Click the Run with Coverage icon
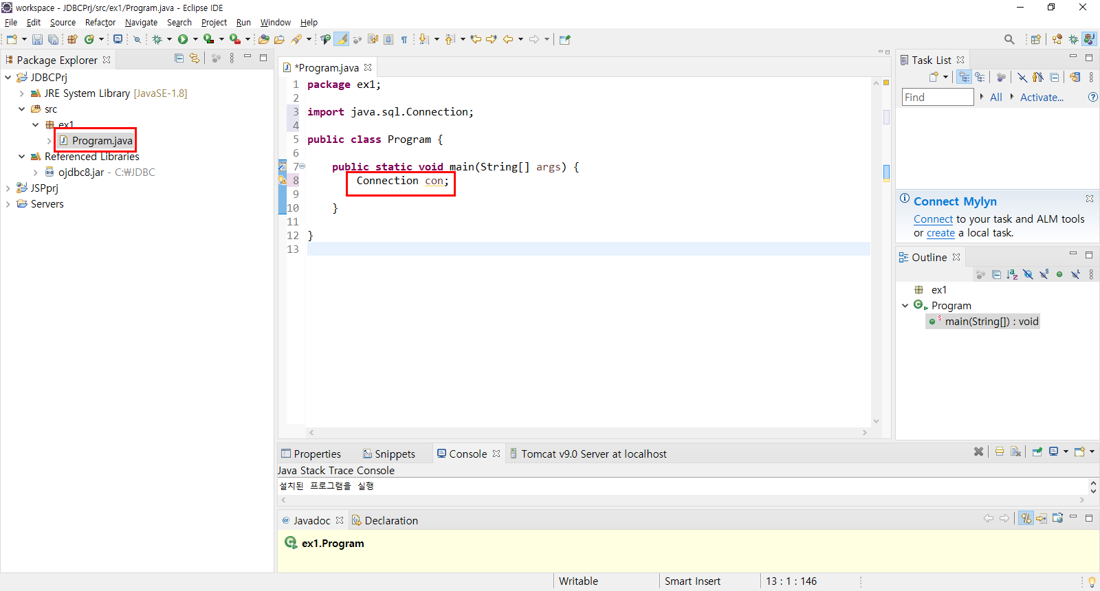The height and width of the screenshot is (591, 1100). (208, 39)
